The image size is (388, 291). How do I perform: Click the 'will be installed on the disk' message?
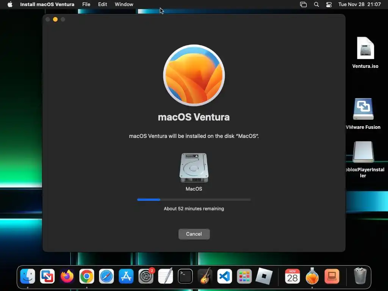[194, 136]
